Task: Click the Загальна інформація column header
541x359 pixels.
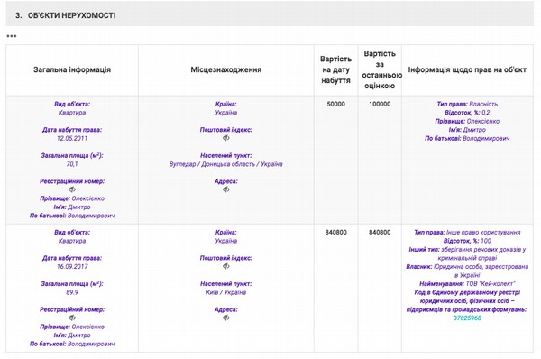Action: tap(72, 69)
